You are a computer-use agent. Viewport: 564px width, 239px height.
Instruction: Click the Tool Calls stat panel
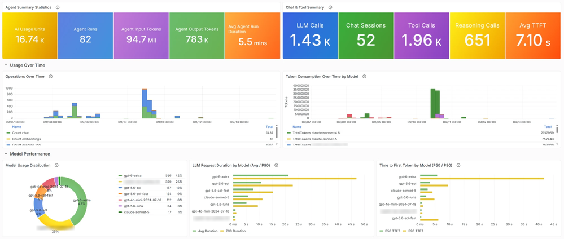click(422, 36)
